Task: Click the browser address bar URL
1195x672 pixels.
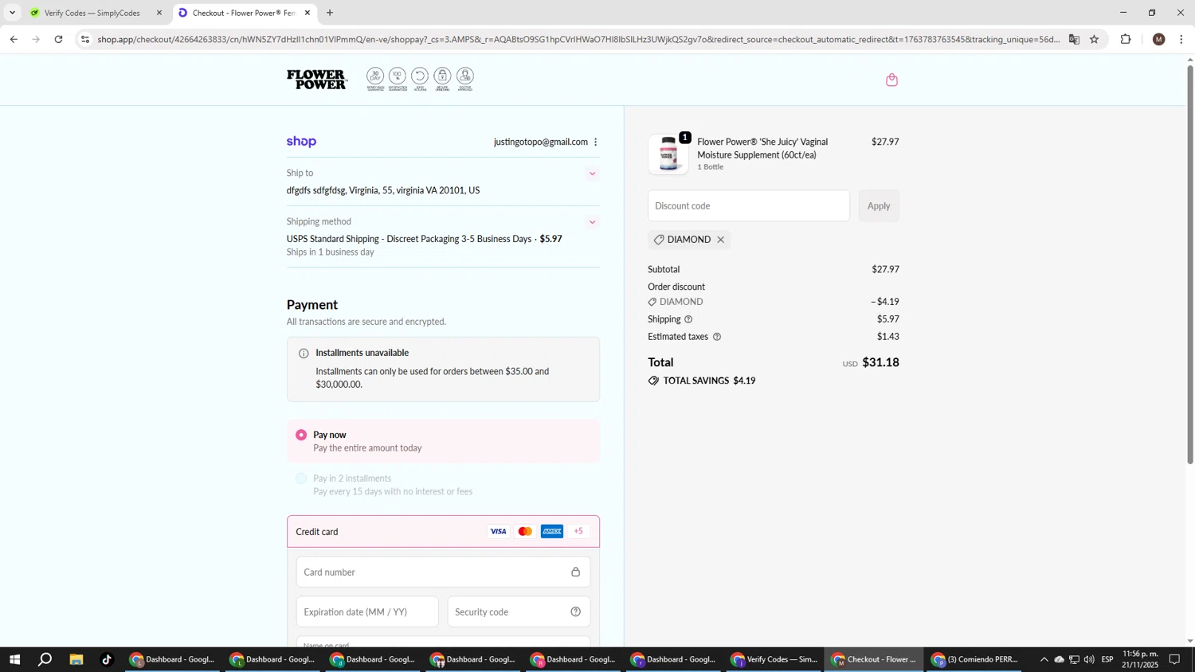Action: (578, 39)
